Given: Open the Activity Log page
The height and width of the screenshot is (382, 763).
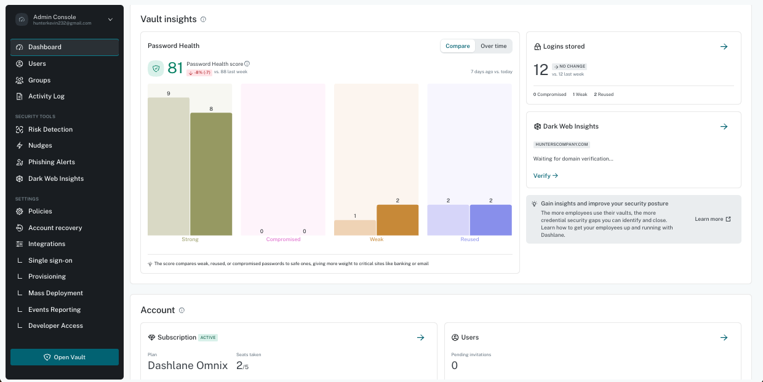Looking at the screenshot, I should point(65,96).
